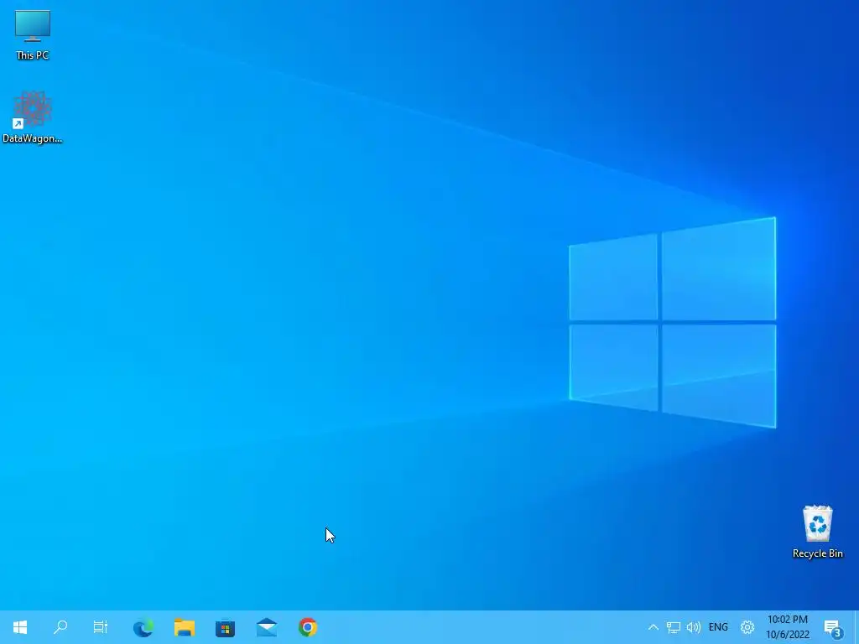
Task: Launch Google Chrome from the taskbar
Action: [308, 627]
